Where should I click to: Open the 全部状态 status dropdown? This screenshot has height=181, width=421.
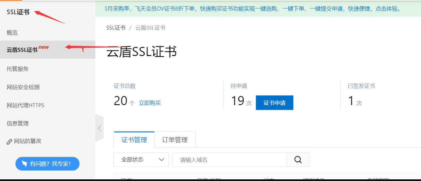(141, 160)
